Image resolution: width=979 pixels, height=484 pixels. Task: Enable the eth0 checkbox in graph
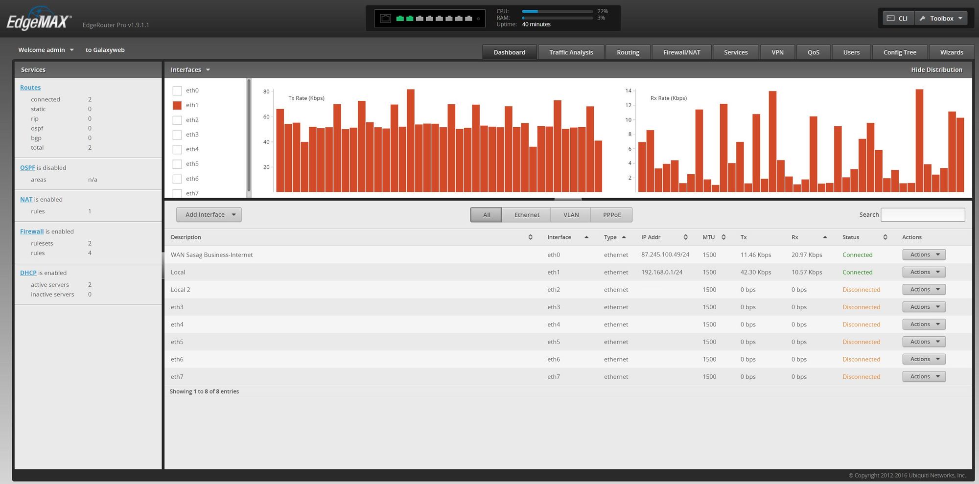(x=177, y=91)
